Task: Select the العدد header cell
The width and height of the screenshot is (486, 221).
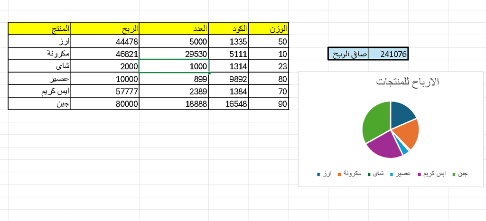Action: coord(174,28)
